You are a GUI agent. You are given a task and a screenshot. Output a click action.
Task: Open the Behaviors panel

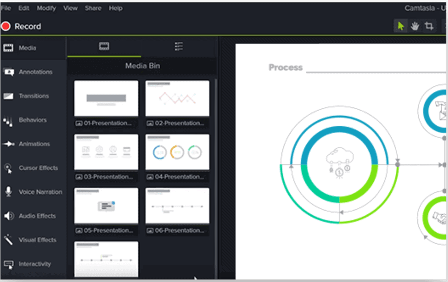coord(32,120)
